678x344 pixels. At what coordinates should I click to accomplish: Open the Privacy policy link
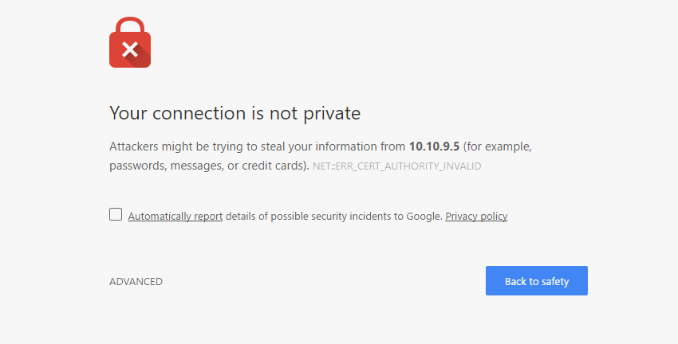476,217
